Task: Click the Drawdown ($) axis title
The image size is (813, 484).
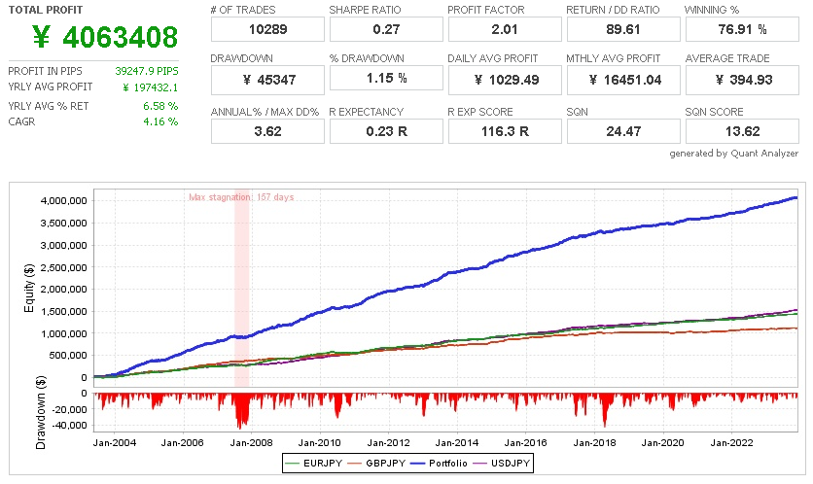Action: tap(41, 412)
